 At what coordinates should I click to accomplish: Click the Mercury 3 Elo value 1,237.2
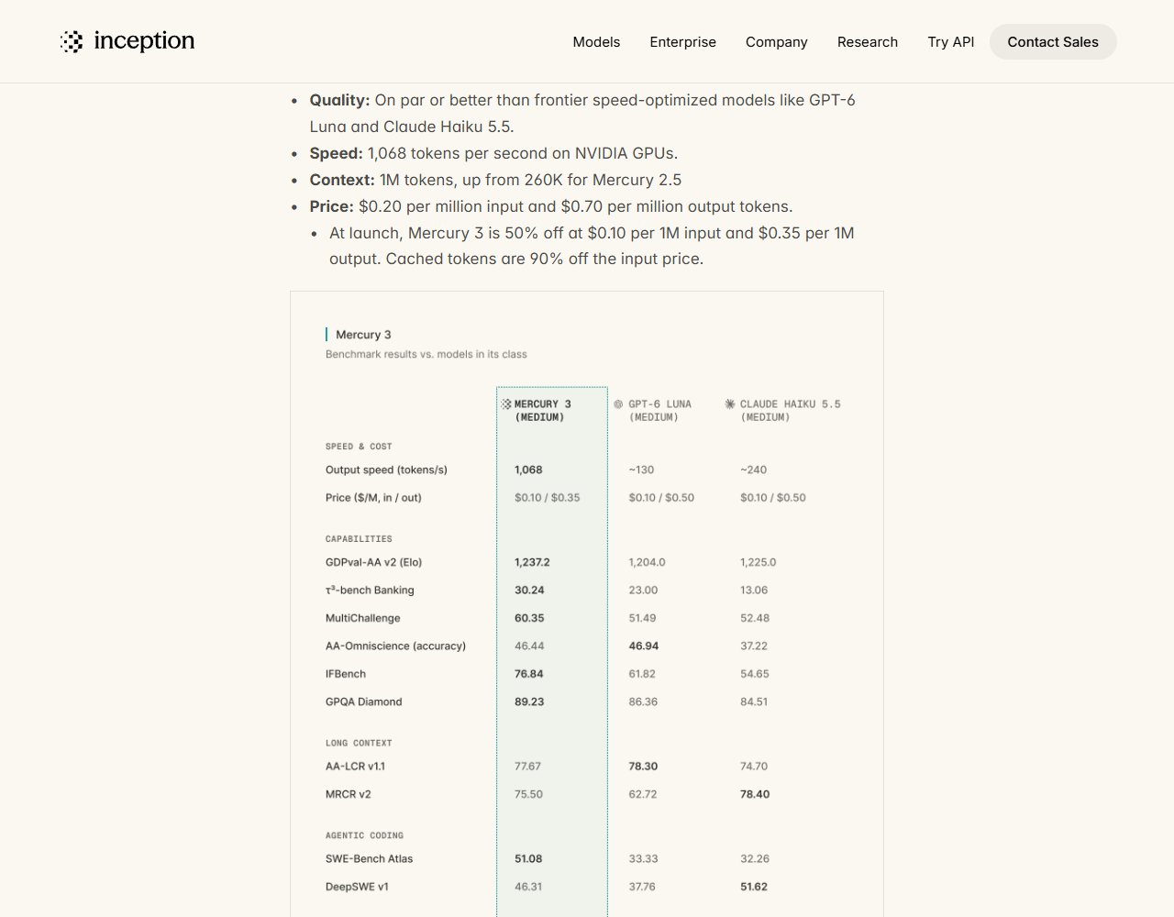pyautogui.click(x=532, y=562)
